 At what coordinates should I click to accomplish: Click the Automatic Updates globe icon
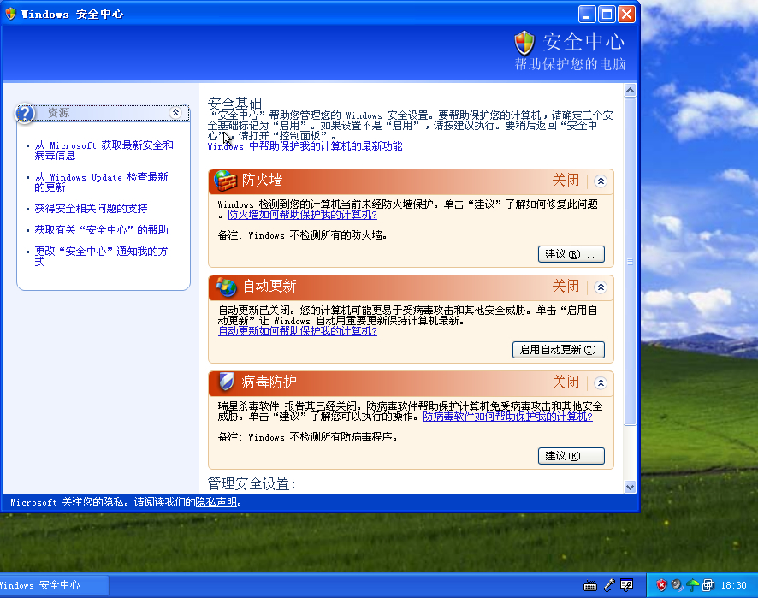click(226, 287)
